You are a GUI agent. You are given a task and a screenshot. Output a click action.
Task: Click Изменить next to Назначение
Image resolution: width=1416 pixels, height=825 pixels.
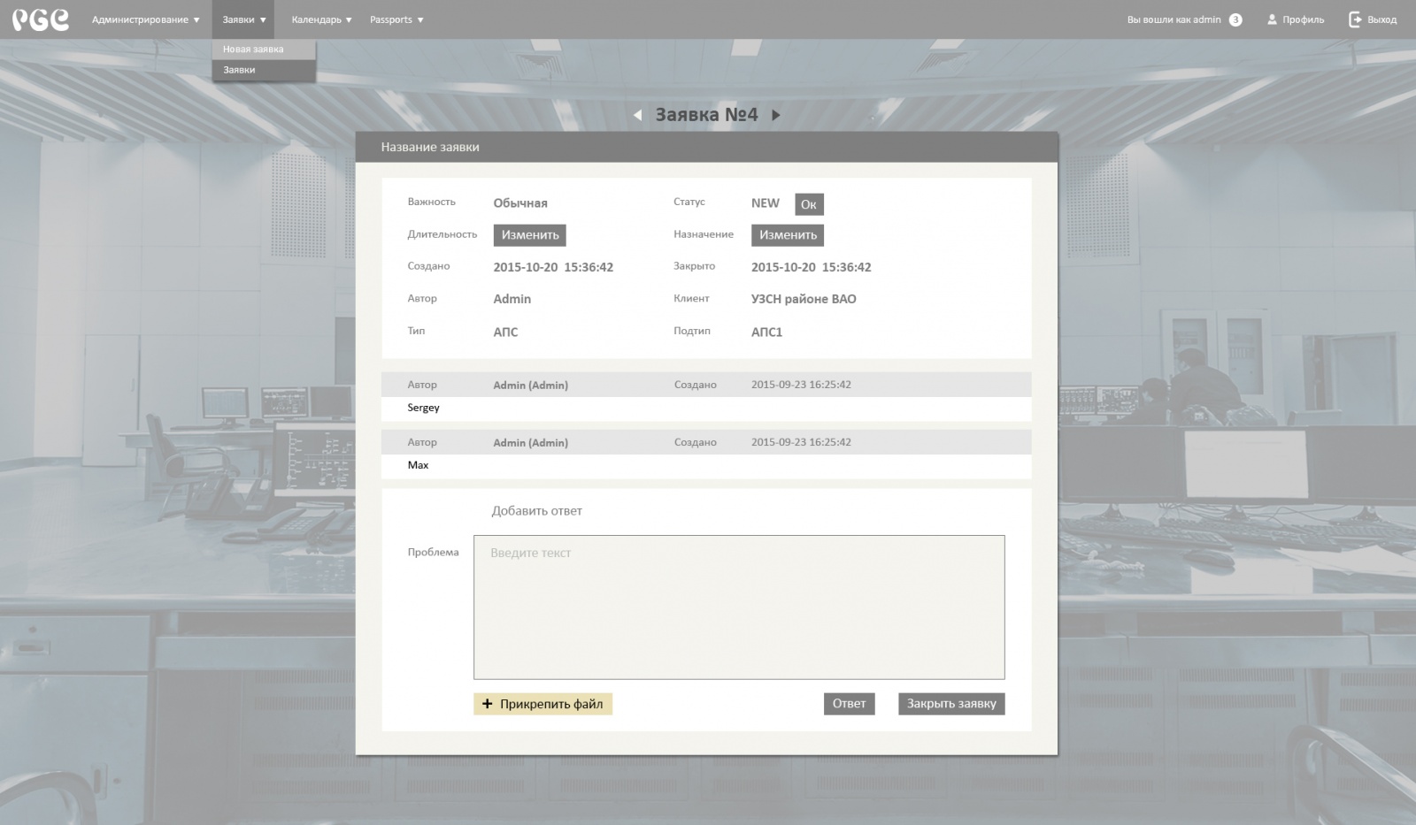click(788, 235)
